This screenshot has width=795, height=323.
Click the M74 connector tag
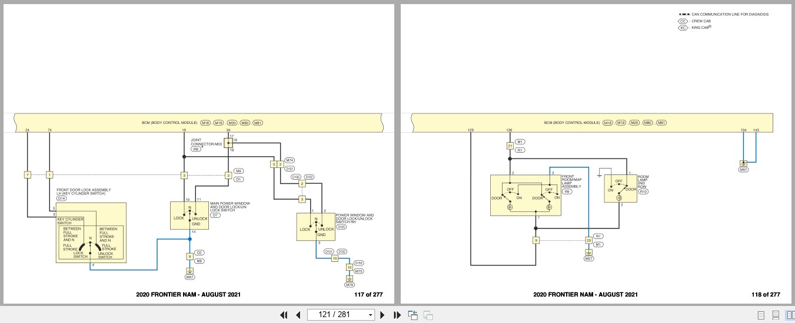click(x=290, y=160)
